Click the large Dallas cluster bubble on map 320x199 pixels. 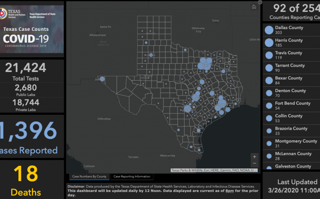tap(204, 64)
